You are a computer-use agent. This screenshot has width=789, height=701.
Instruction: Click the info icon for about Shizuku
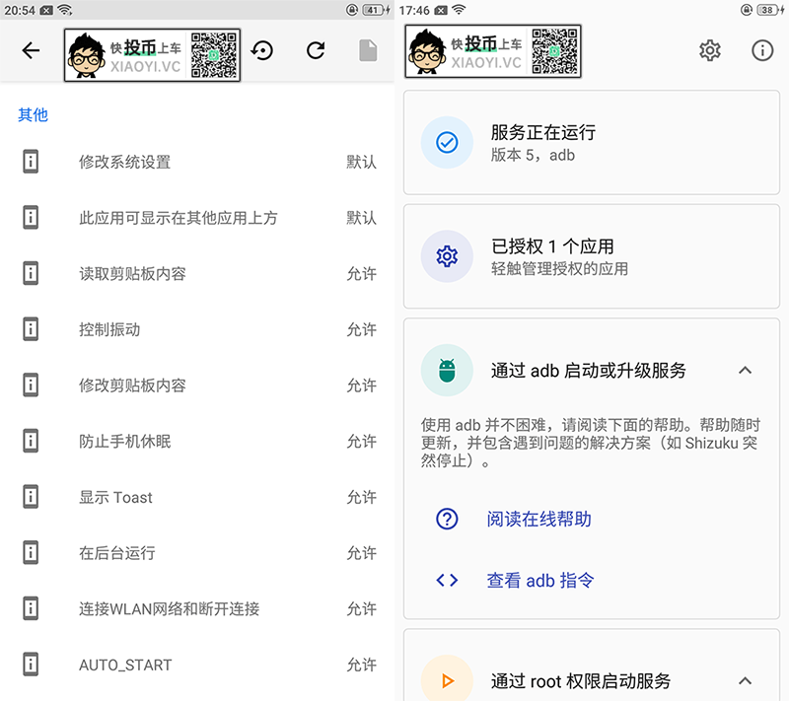(x=761, y=50)
